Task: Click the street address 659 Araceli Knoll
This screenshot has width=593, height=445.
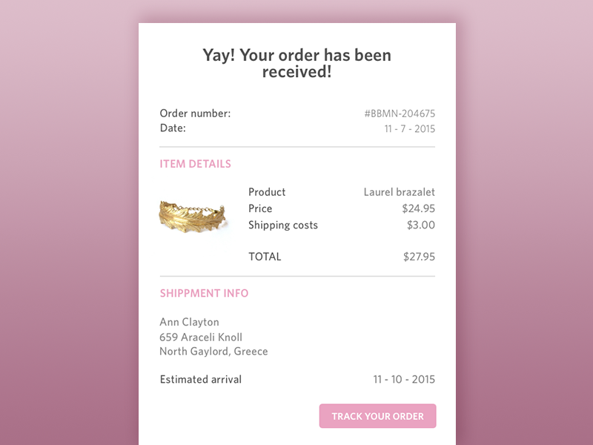Action: point(201,337)
